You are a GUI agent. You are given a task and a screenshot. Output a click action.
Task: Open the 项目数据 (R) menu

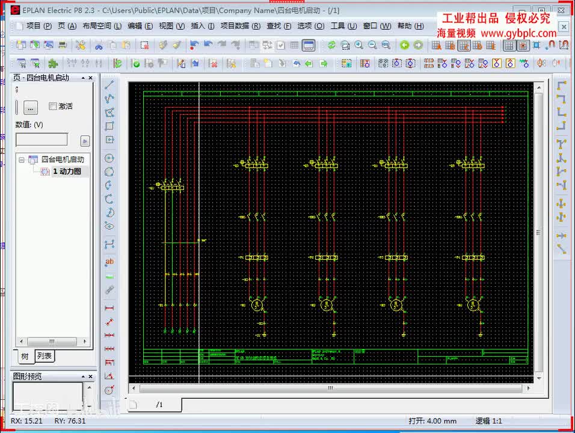click(240, 26)
